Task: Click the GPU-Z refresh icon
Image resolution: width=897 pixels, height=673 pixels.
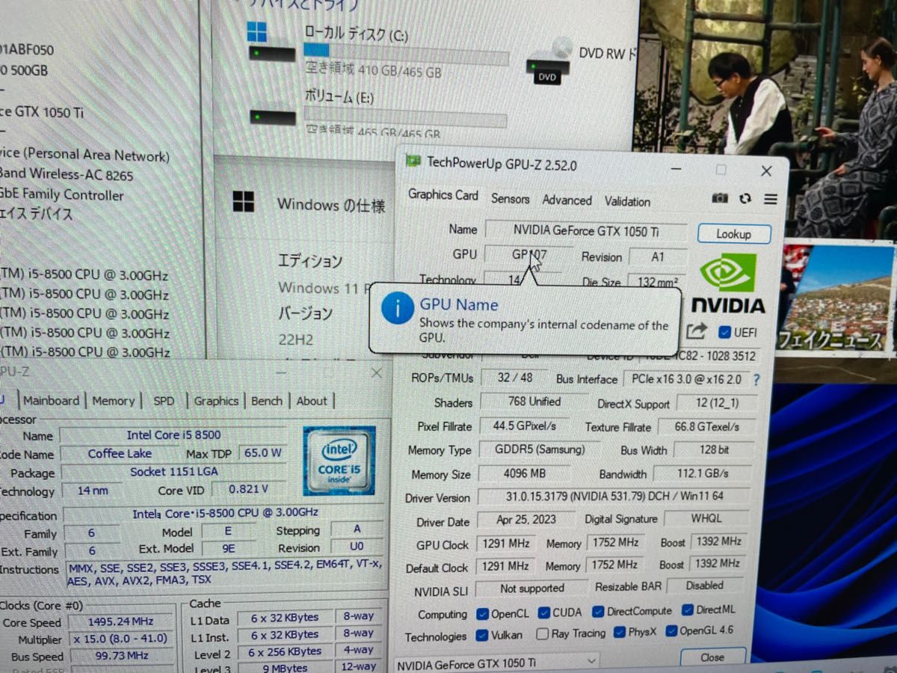Action: coord(745,198)
